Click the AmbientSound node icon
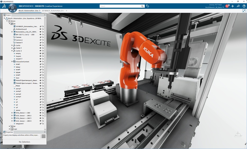The height and width of the screenshot is (149, 247). tap(14, 29)
